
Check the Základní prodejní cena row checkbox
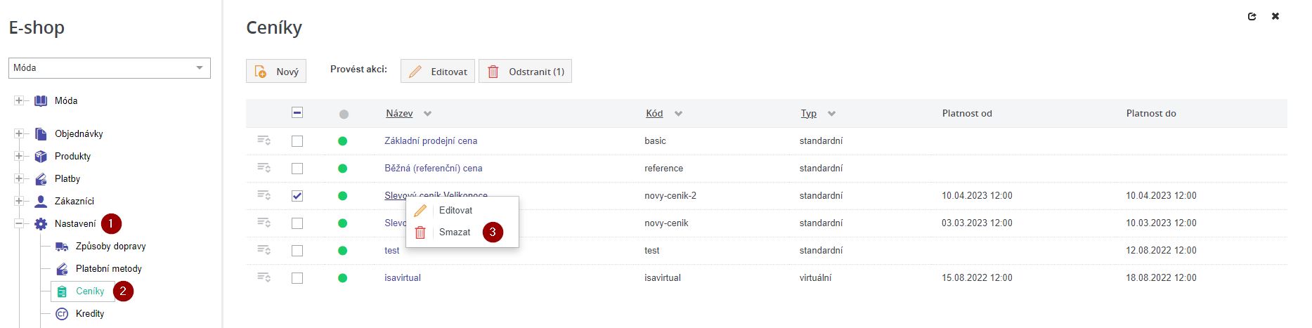(x=297, y=141)
